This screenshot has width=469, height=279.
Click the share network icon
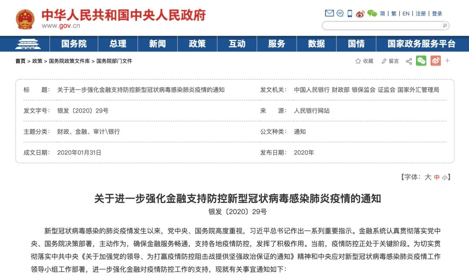(x=408, y=61)
